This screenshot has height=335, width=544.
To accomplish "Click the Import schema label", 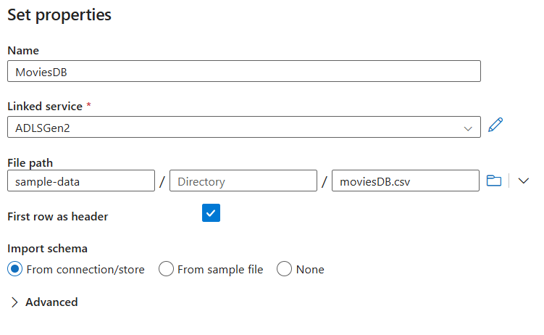I will coord(47,249).
